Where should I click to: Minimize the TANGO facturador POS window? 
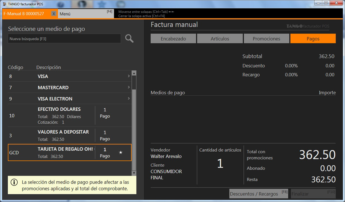(x=318, y=3)
